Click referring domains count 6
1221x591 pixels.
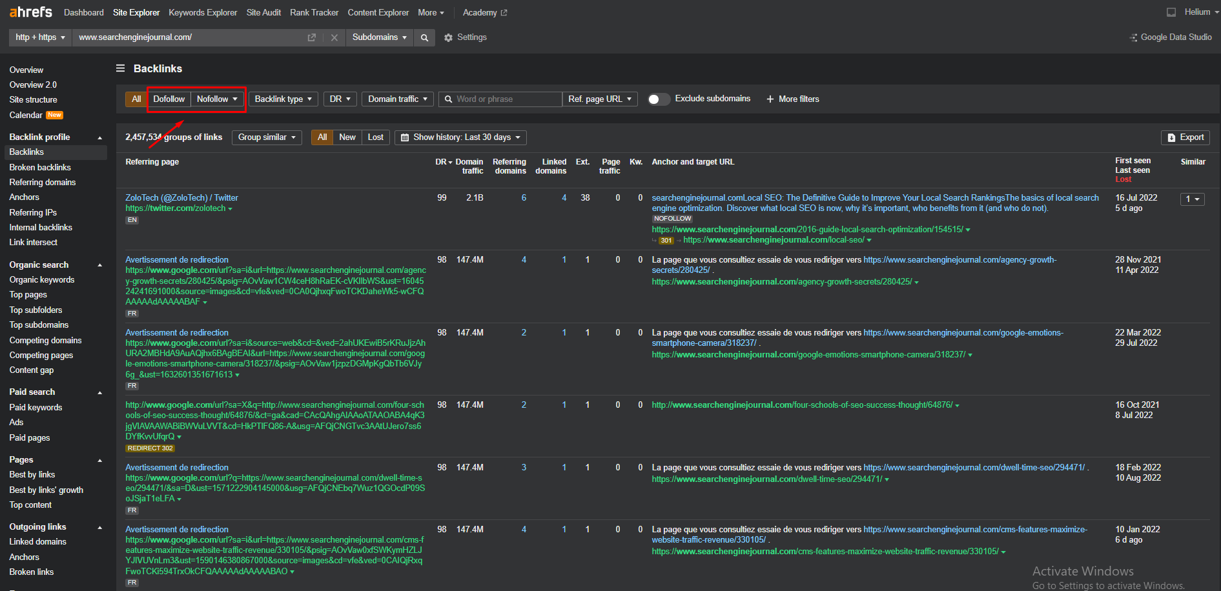pos(524,197)
